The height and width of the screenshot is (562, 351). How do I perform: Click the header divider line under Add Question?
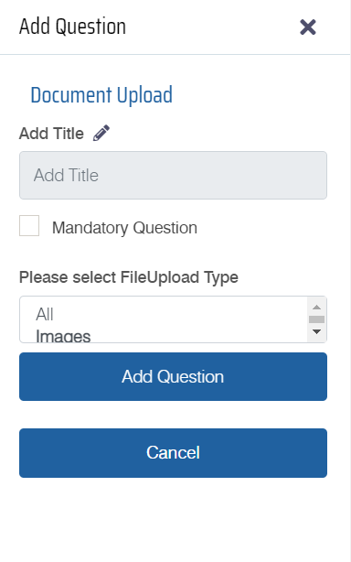click(x=175, y=55)
